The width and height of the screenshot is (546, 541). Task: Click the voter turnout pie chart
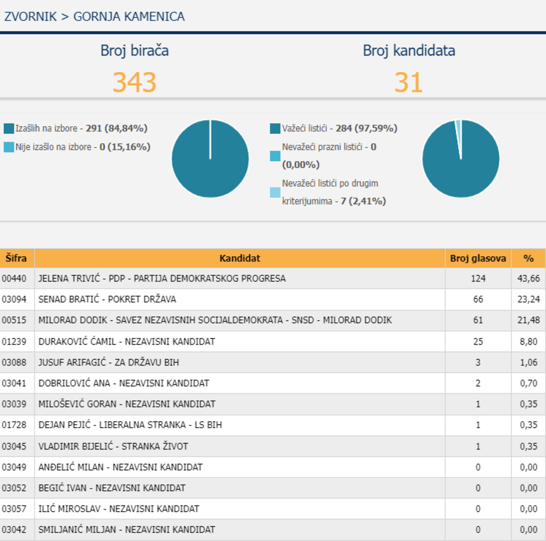point(210,159)
